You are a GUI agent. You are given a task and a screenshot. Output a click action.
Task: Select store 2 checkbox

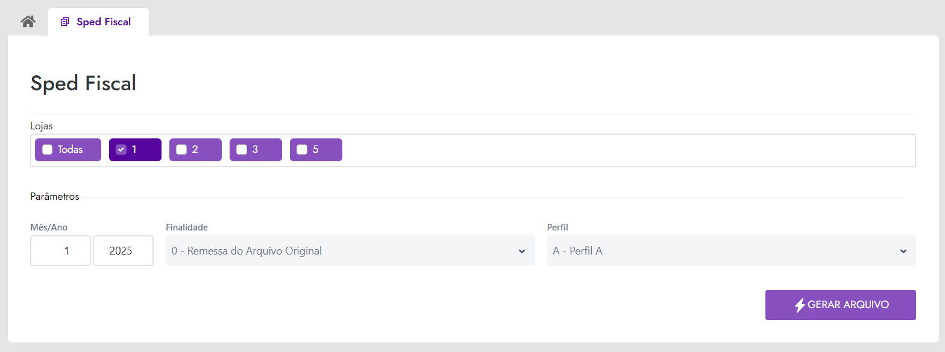tap(181, 150)
